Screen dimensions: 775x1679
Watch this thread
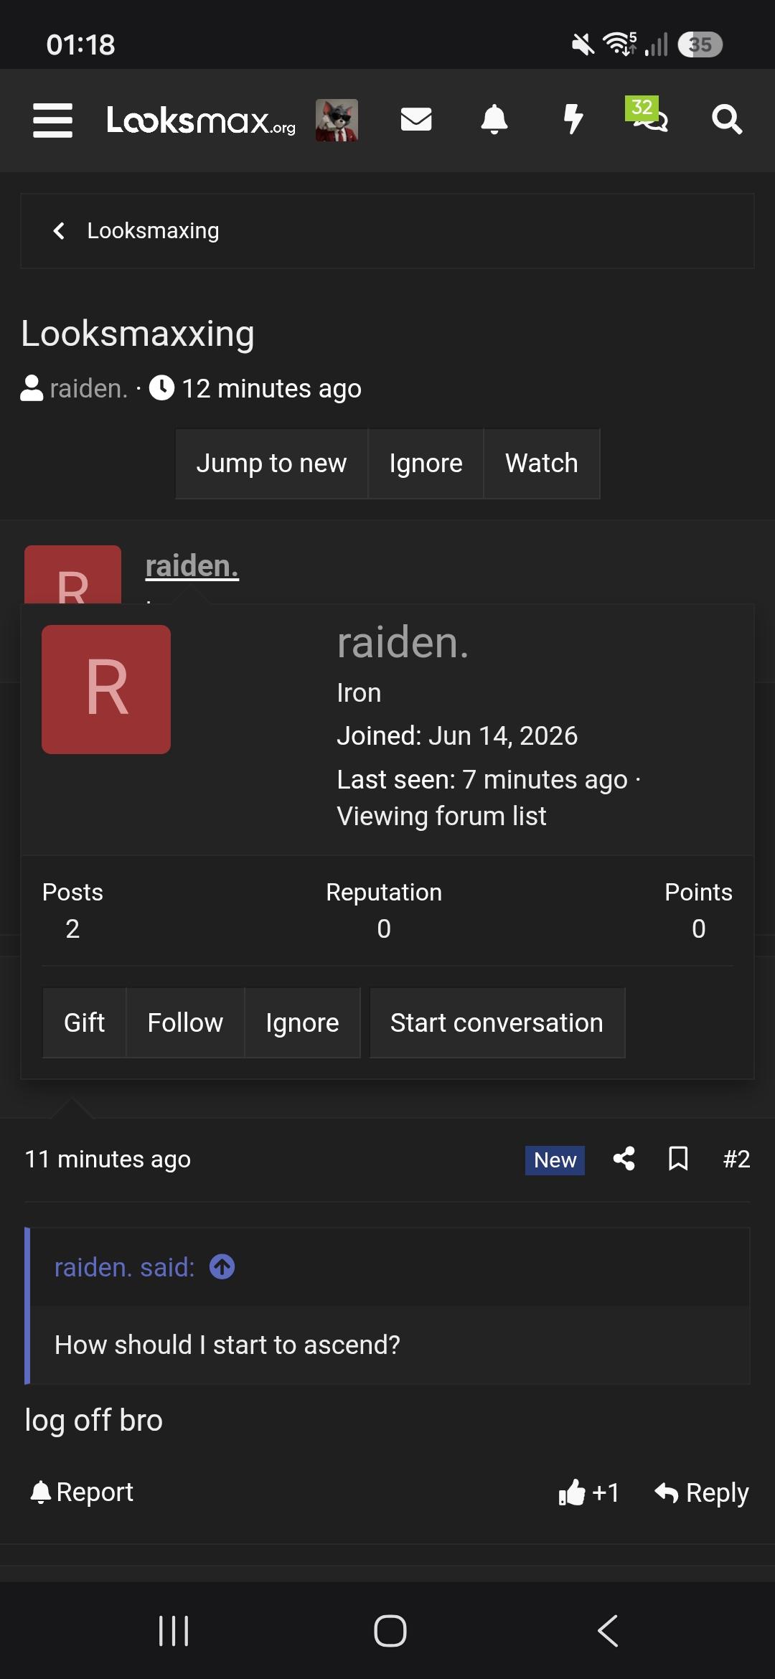542,464
